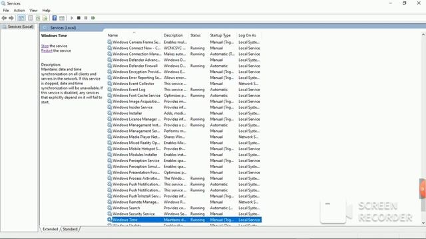Select the Windows Perception Service row
The width and height of the screenshot is (426, 239).
[184, 161]
